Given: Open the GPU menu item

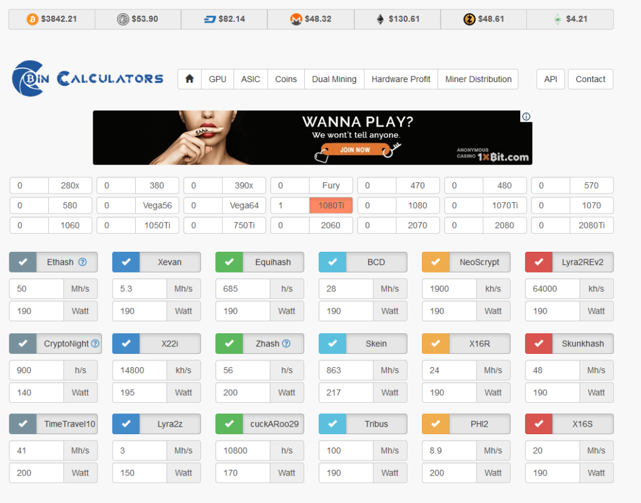Looking at the screenshot, I should (x=217, y=79).
